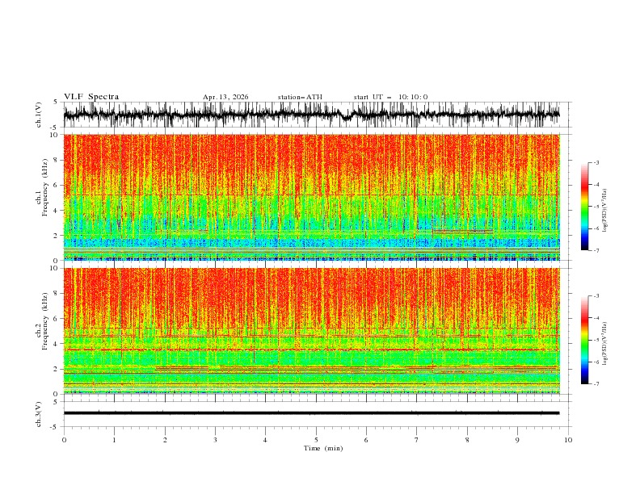Click the ch.2 PSD color bar
Screen dimensions: 640x494
585,340
